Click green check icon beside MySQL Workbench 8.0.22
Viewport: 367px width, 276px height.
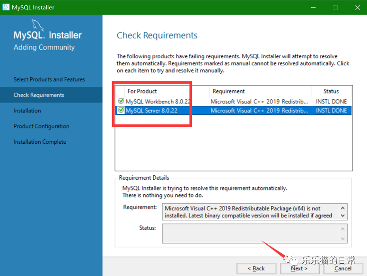pos(121,101)
